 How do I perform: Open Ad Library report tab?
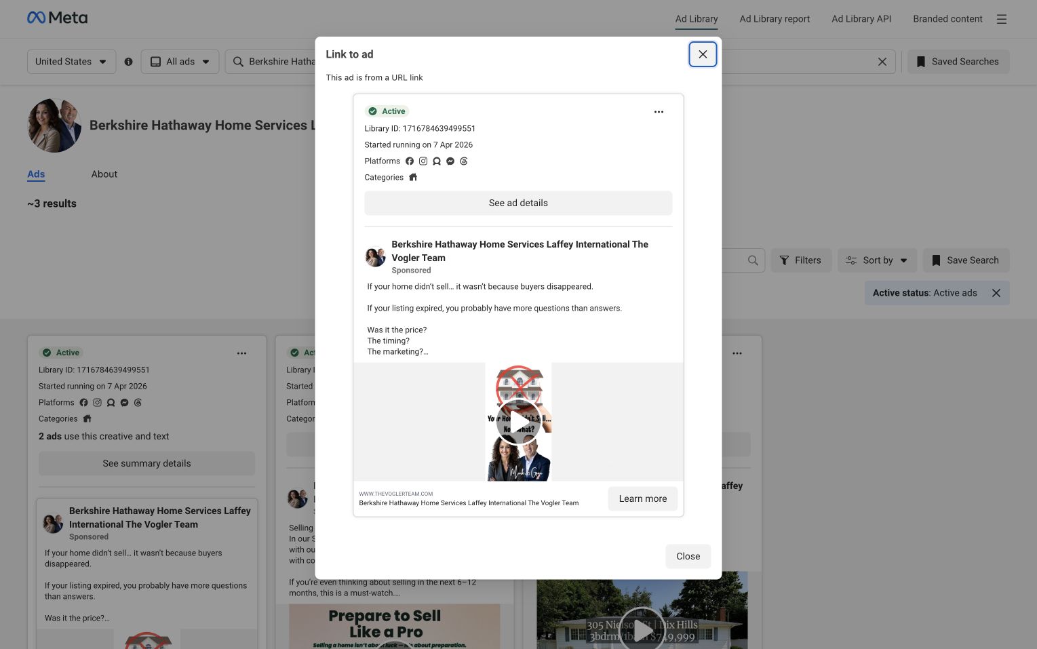pyautogui.click(x=775, y=19)
